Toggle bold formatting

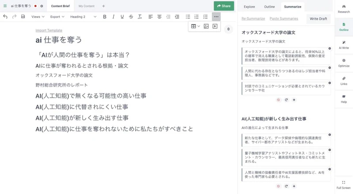[x=105, y=17]
